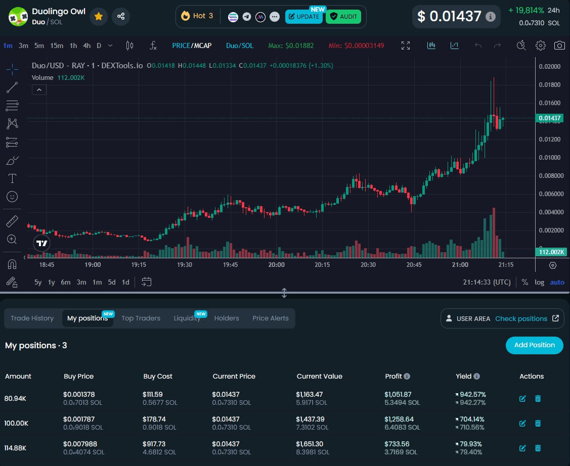Select the text annotation tool
The height and width of the screenshot is (466, 570).
point(12,178)
